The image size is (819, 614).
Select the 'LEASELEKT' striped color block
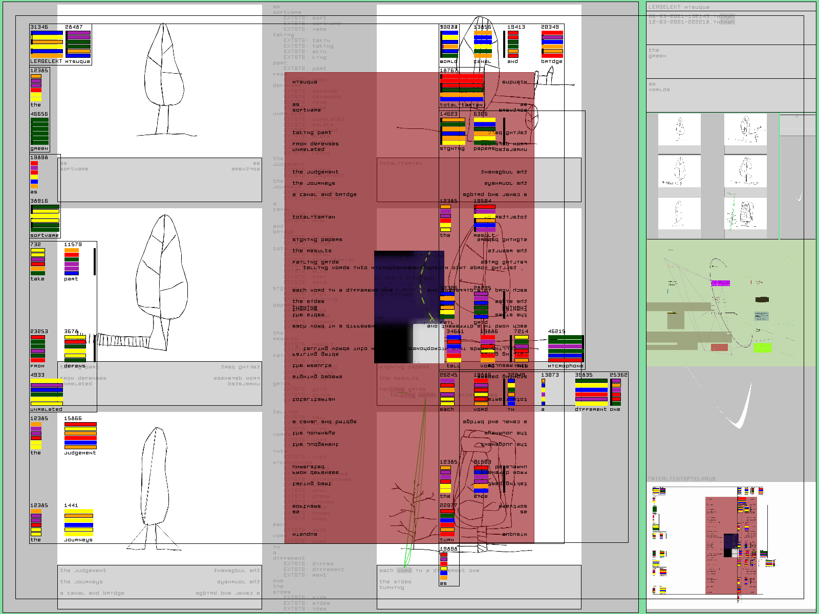click(47, 44)
